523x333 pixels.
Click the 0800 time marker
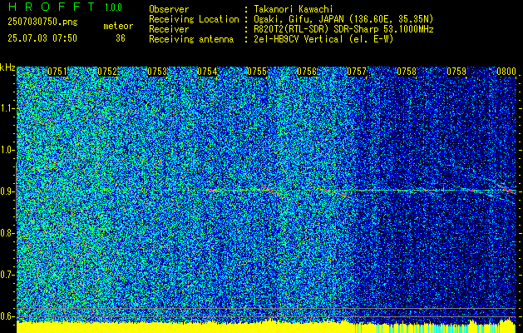point(506,72)
